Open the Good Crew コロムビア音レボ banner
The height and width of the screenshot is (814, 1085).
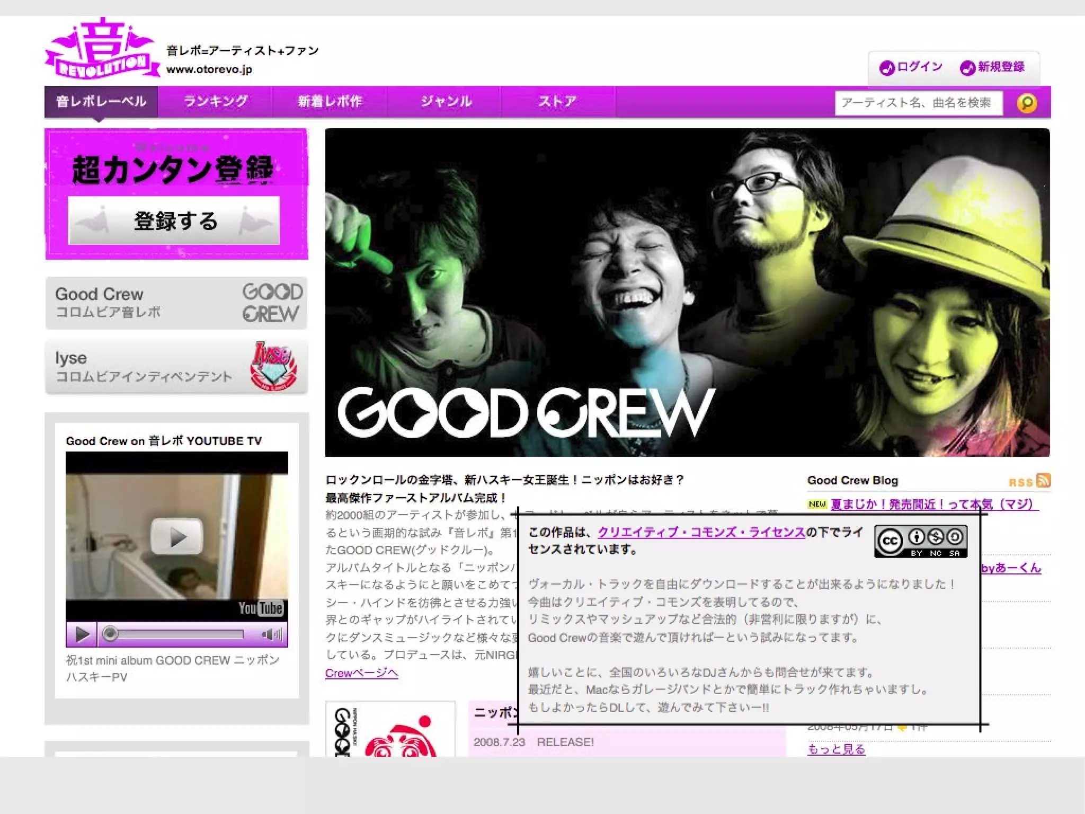coord(176,303)
